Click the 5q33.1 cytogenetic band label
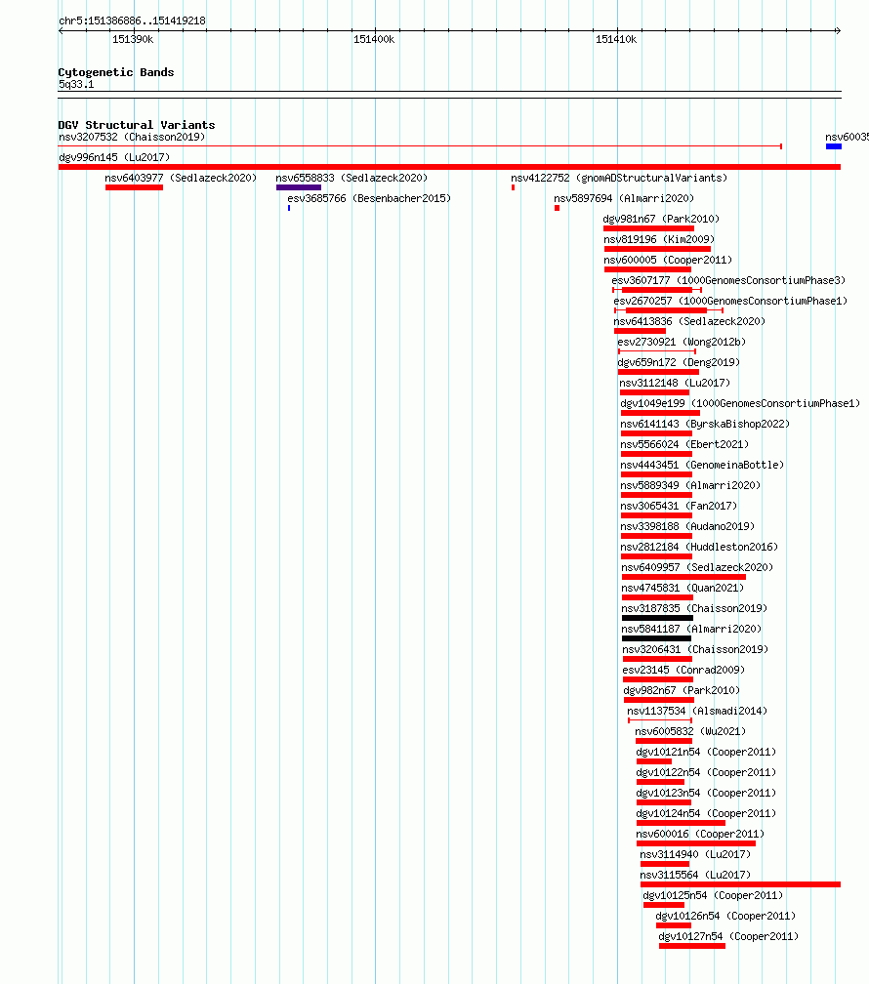This screenshot has width=869, height=984. 76,85
